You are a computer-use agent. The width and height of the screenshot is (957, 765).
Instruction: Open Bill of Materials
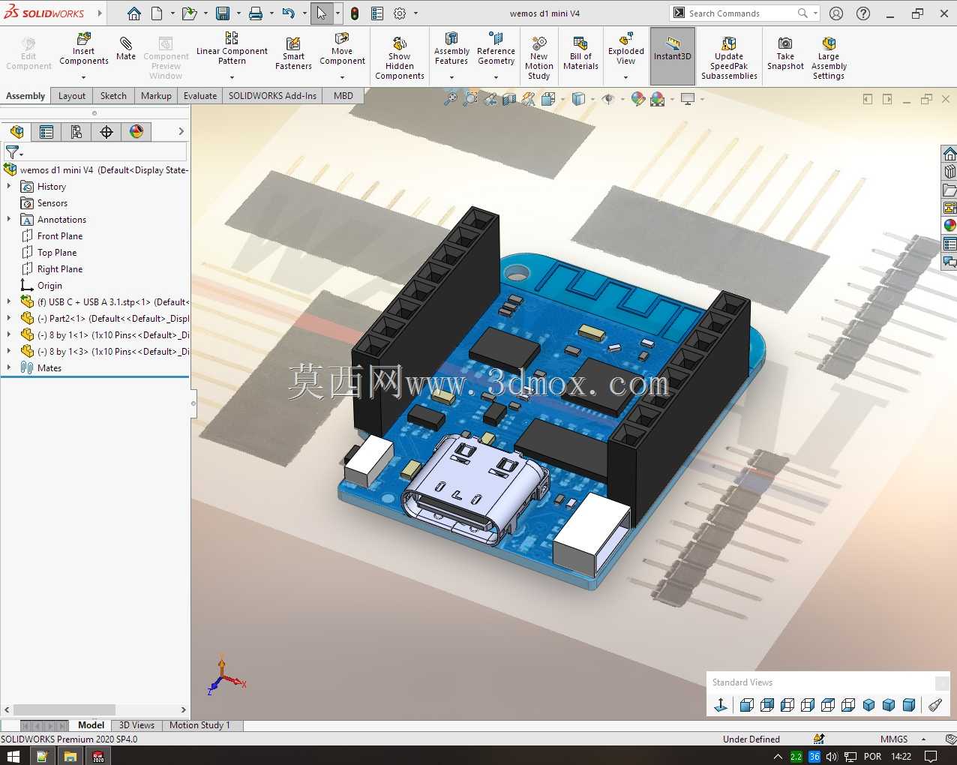coord(580,54)
